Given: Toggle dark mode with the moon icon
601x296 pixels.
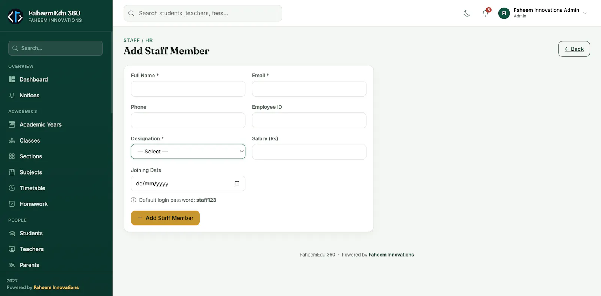Looking at the screenshot, I should 467,13.
